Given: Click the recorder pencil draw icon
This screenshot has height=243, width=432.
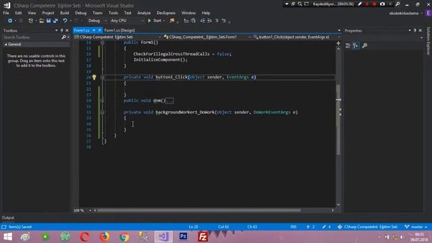Looking at the screenshot, I should 360,4.
